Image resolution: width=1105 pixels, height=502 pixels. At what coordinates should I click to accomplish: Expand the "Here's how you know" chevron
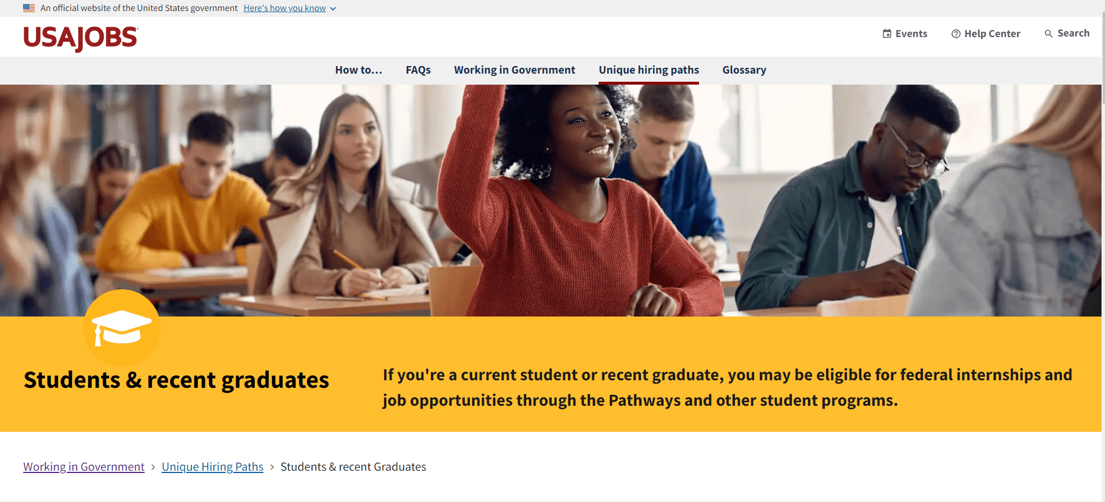click(x=333, y=9)
